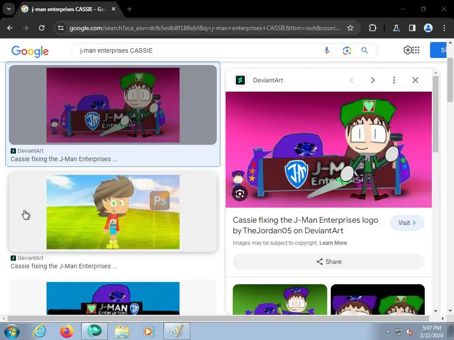Open the Extensions puzzle icon
The image size is (454, 340).
[372, 28]
